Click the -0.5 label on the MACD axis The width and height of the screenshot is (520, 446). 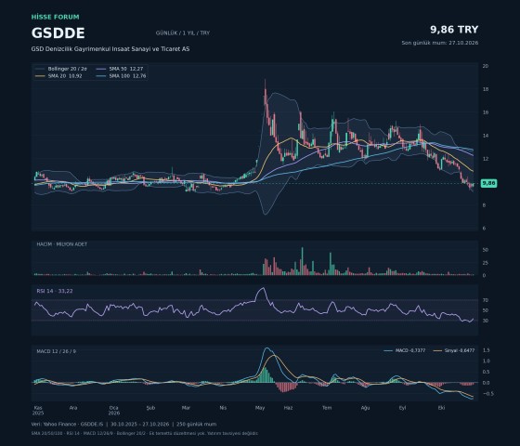coord(487,394)
